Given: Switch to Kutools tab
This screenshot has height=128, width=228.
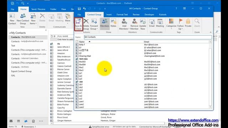Looking at the screenshot, I should [162, 15].
